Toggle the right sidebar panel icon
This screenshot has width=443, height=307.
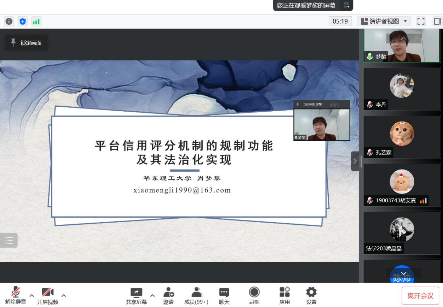(x=437, y=21)
